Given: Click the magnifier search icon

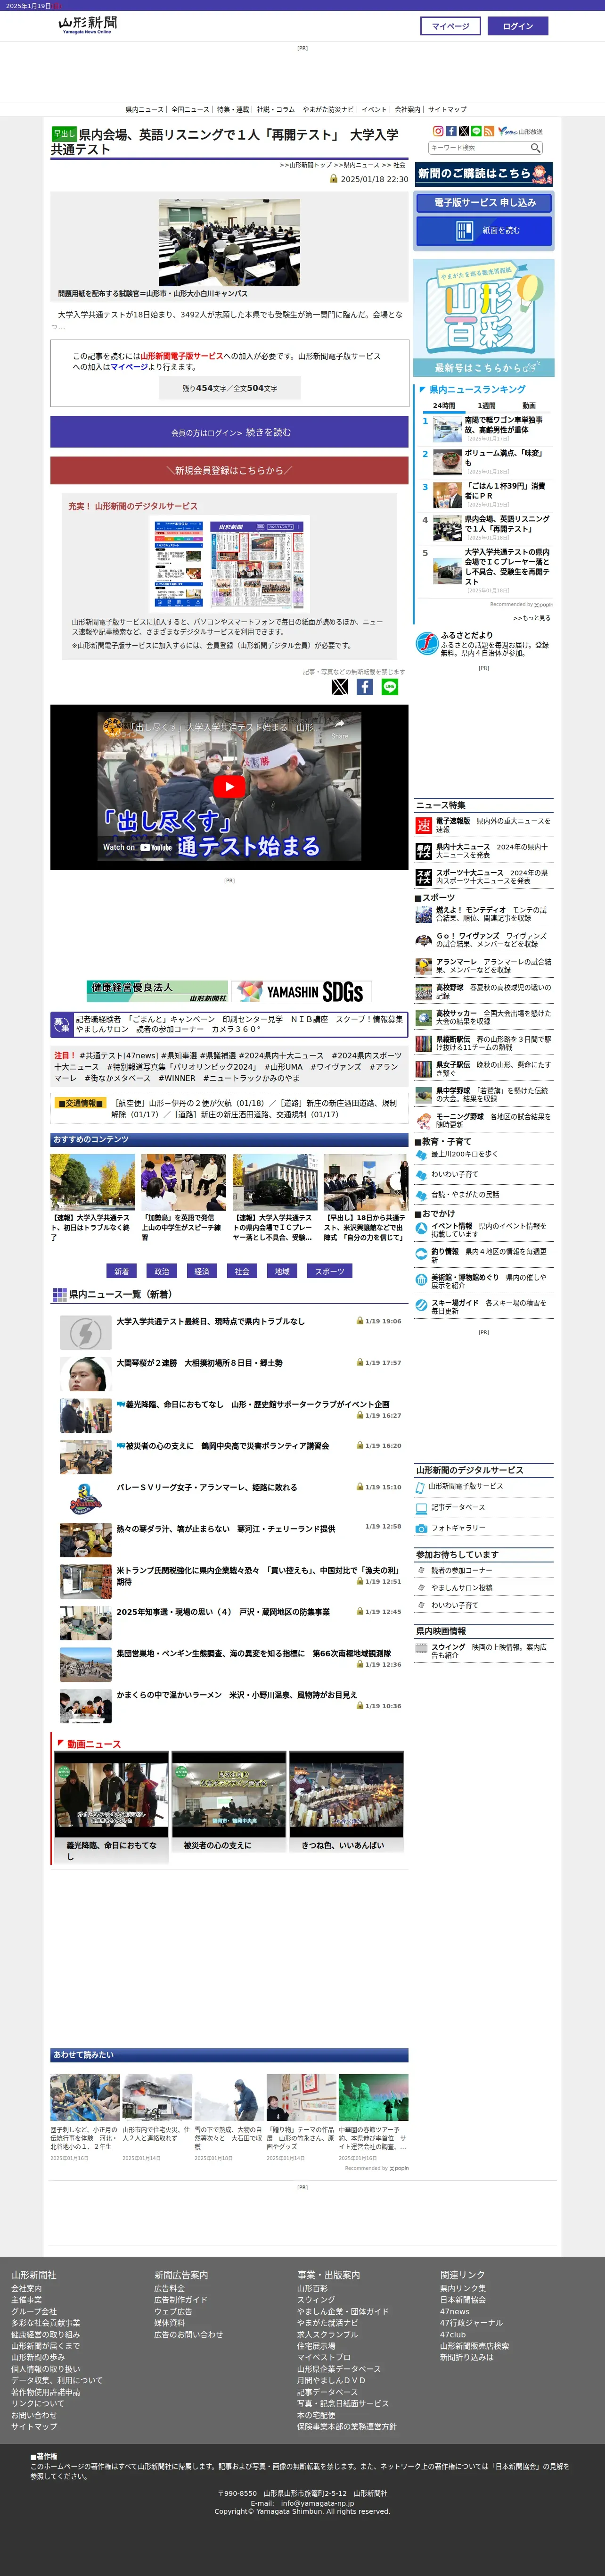Looking at the screenshot, I should [535, 148].
